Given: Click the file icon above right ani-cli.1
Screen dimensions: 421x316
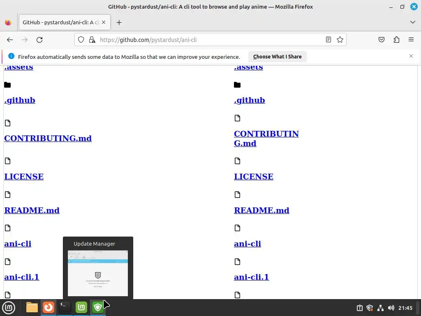Looking at the screenshot, I should [x=237, y=262].
